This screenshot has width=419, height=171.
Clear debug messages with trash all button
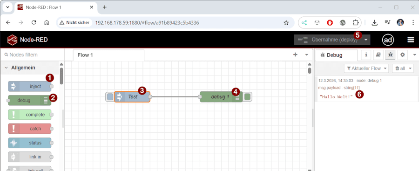(400, 68)
